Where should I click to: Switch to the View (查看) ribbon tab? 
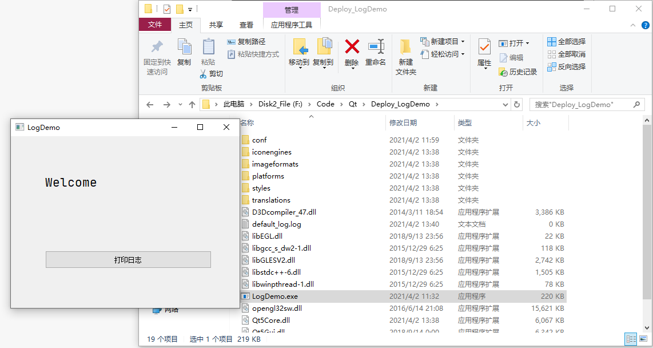(246, 25)
